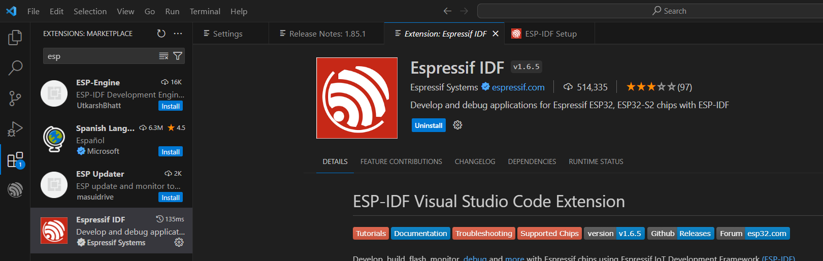Open the Supported Chips badge link
The height and width of the screenshot is (261, 823).
pyautogui.click(x=549, y=234)
